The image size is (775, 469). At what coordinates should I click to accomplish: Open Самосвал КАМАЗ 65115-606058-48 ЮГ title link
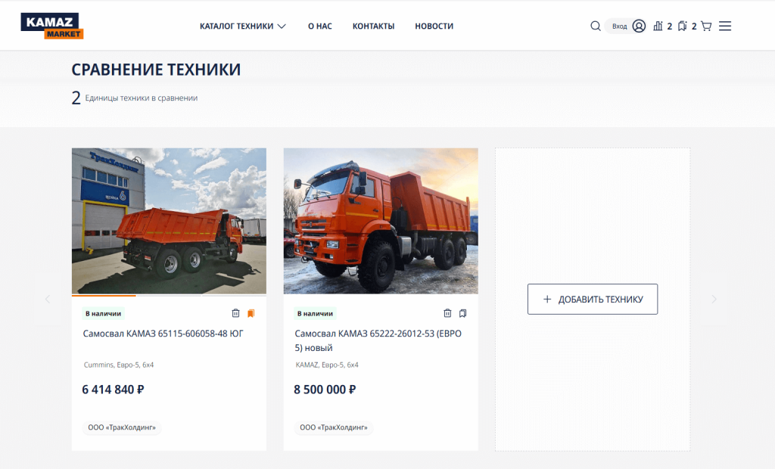point(163,334)
